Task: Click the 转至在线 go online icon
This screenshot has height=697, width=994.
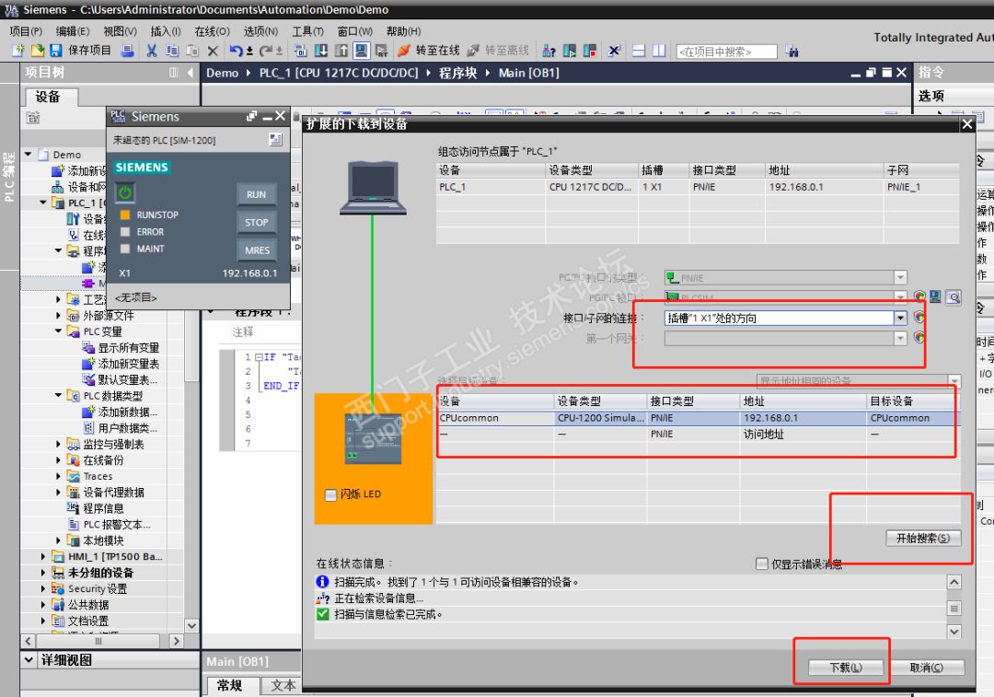Action: 404,51
